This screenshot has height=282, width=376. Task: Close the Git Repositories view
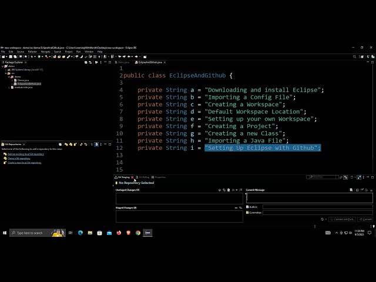pos(23,145)
